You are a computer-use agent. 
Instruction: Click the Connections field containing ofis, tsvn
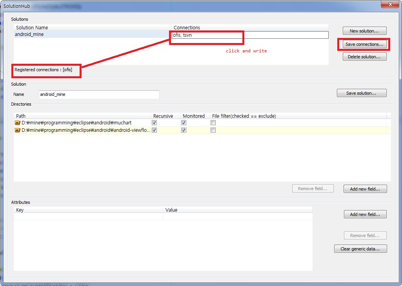pyautogui.click(x=250, y=35)
